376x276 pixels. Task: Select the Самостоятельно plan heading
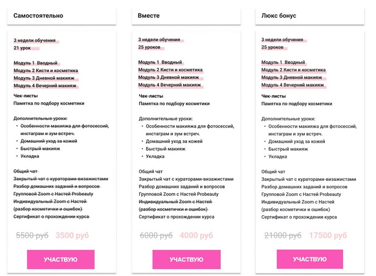pos(38,15)
